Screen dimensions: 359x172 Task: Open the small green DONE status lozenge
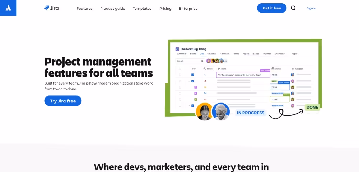pyautogui.click(x=274, y=81)
